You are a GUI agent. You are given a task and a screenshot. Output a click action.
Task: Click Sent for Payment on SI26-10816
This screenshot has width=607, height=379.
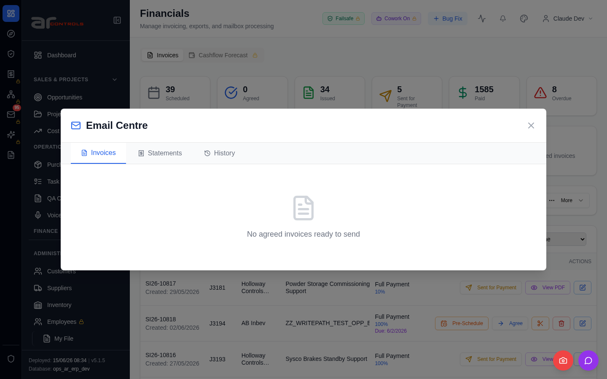click(x=491, y=359)
